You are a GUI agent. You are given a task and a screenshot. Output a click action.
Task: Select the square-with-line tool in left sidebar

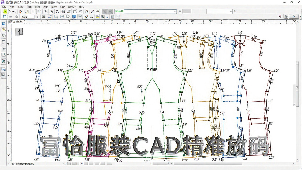pyautogui.click(x=4, y=55)
